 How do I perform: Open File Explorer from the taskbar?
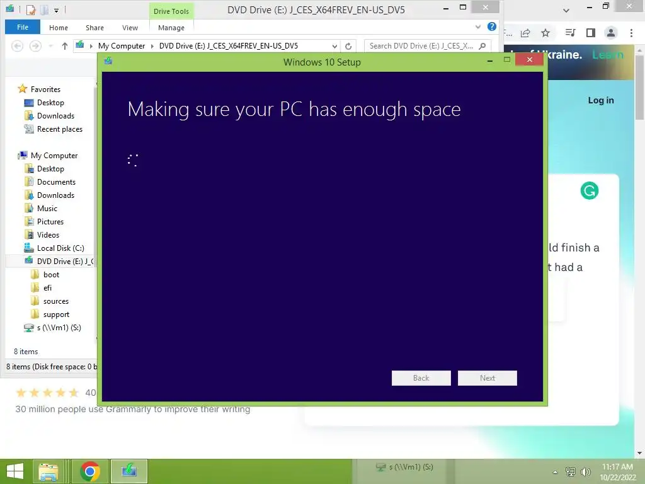49,471
